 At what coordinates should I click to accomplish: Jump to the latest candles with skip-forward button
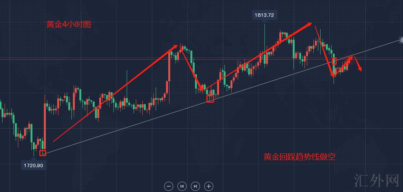pyautogui.click(x=195, y=186)
